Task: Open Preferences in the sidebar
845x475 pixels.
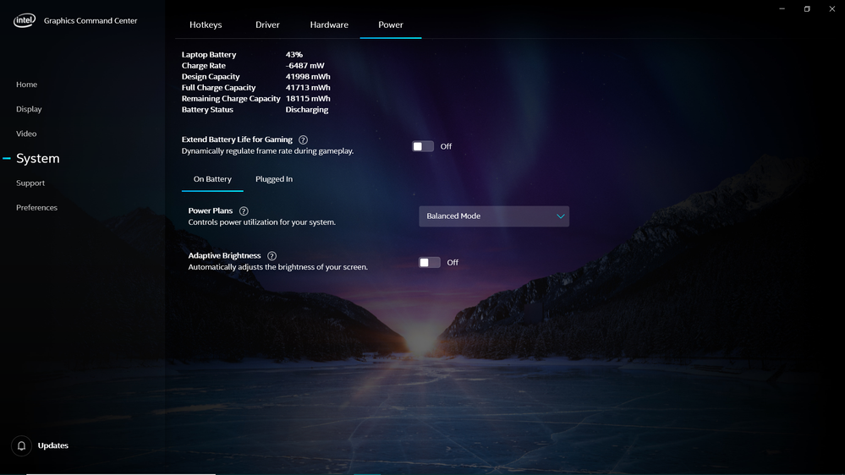Action: point(36,208)
